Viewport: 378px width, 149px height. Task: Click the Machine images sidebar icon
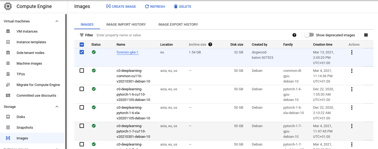[x=8, y=63]
